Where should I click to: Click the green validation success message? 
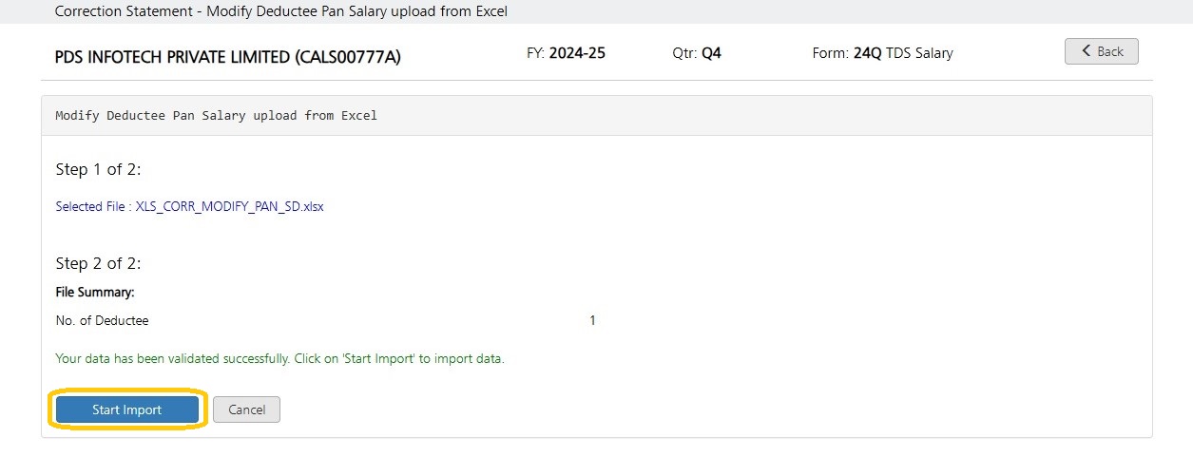click(x=279, y=359)
